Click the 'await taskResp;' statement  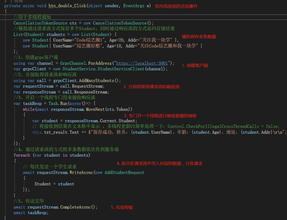pyautogui.click(x=31, y=213)
